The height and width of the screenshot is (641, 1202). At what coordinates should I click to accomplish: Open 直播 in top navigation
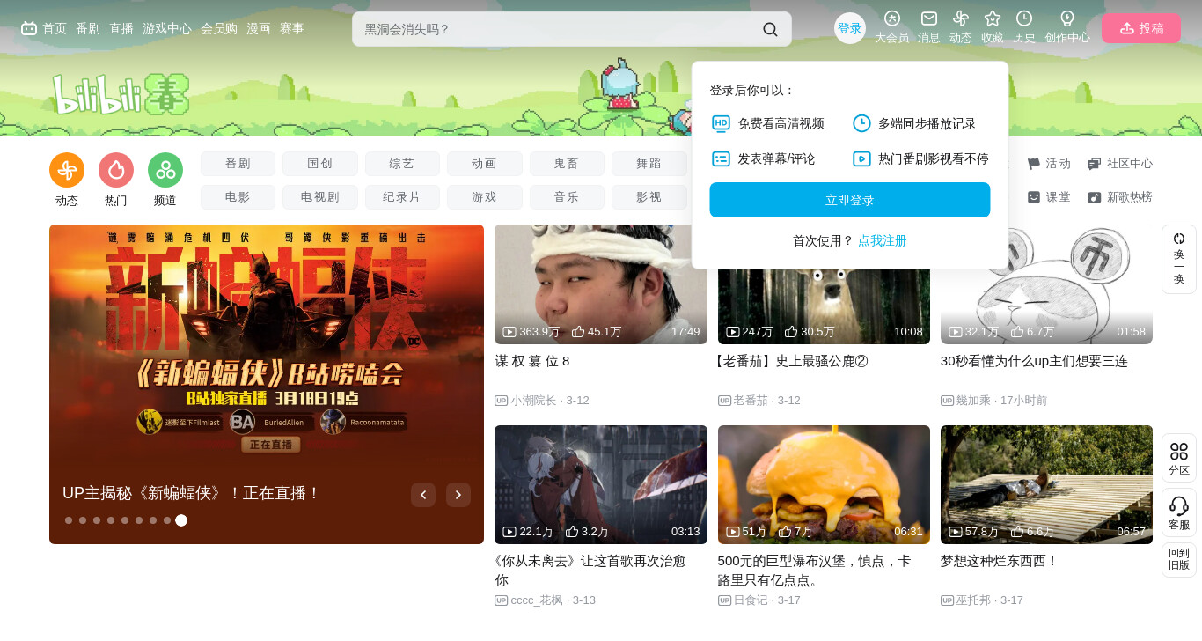coord(121,28)
